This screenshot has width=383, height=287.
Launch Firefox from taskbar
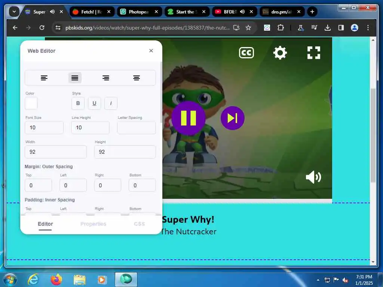click(x=56, y=280)
